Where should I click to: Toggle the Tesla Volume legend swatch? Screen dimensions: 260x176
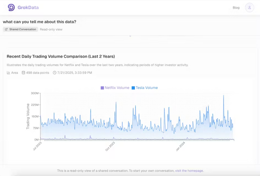pyautogui.click(x=133, y=88)
